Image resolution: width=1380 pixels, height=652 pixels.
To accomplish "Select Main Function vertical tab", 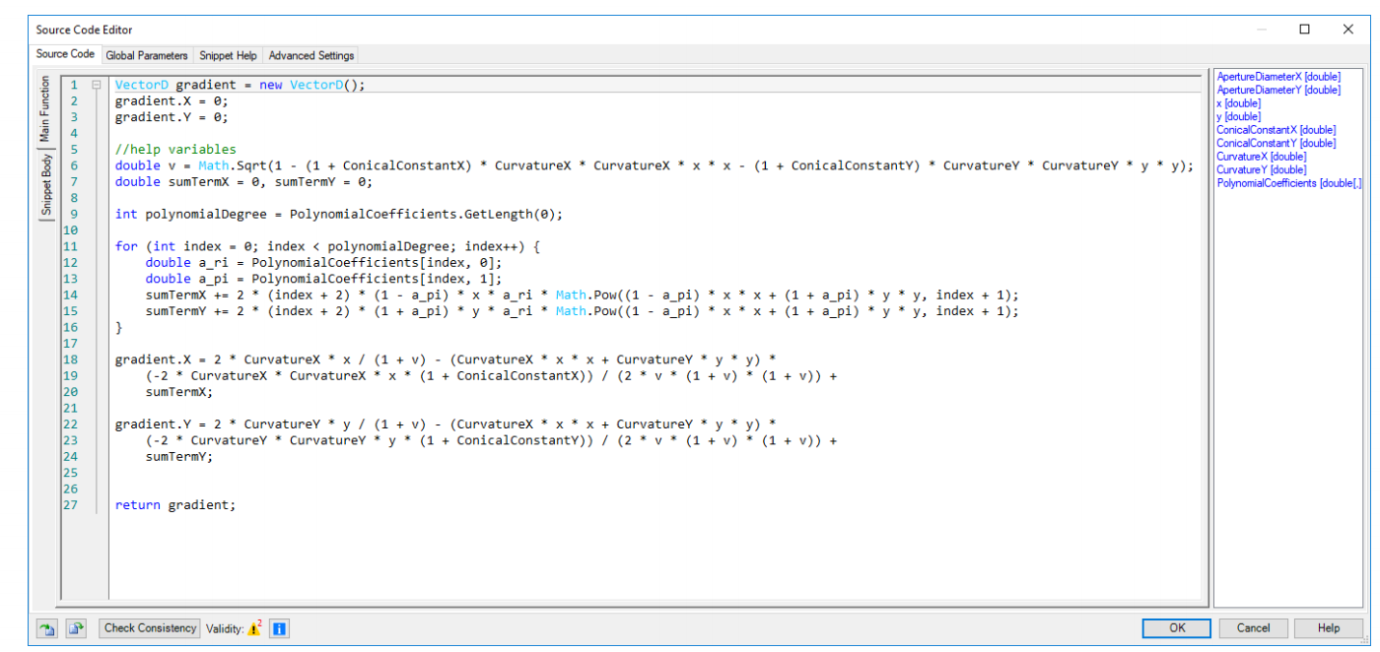I will point(45,109).
